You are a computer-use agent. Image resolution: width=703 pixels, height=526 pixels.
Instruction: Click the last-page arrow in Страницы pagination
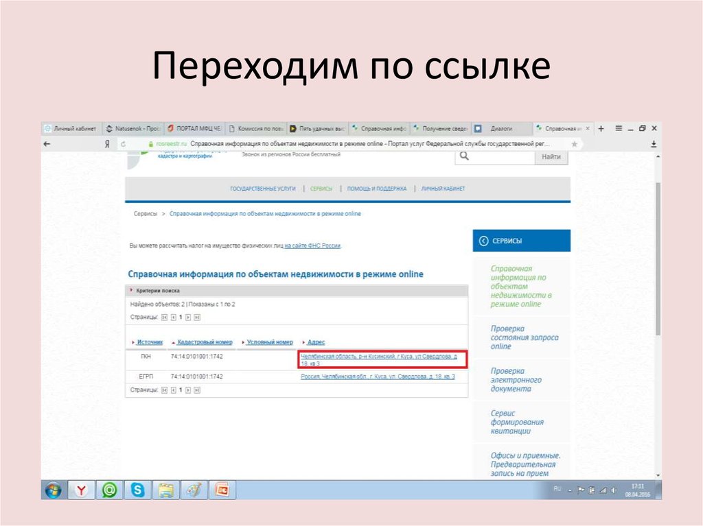point(196,317)
